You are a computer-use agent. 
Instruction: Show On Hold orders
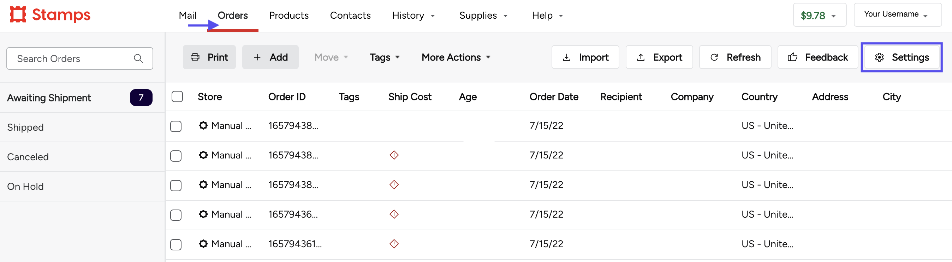pos(82,186)
